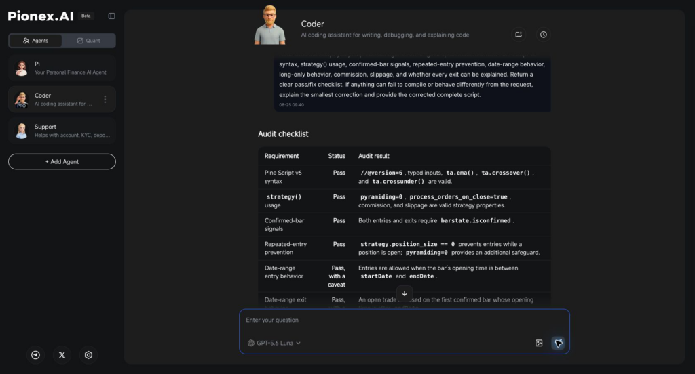Click the strategy.position_size == 0 code

(x=407, y=244)
